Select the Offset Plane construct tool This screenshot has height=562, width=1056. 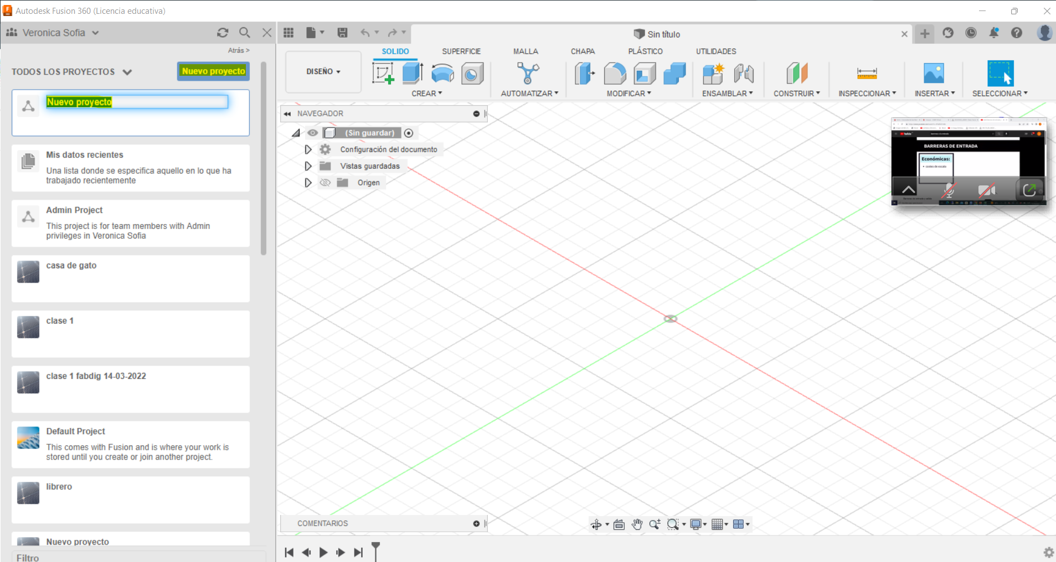point(797,73)
